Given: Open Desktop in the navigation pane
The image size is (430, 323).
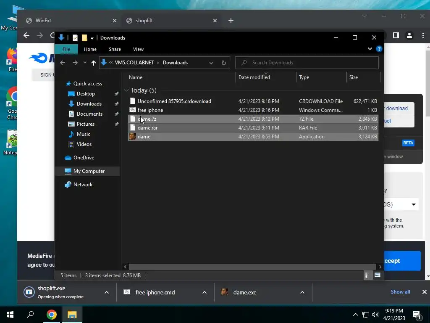Looking at the screenshot, I should click(86, 94).
